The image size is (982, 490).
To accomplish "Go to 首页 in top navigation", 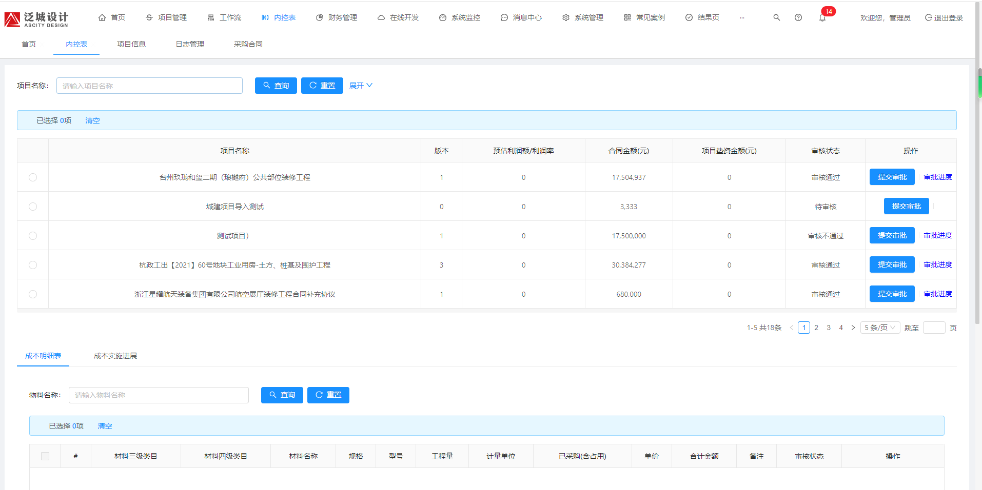I will 112,17.
